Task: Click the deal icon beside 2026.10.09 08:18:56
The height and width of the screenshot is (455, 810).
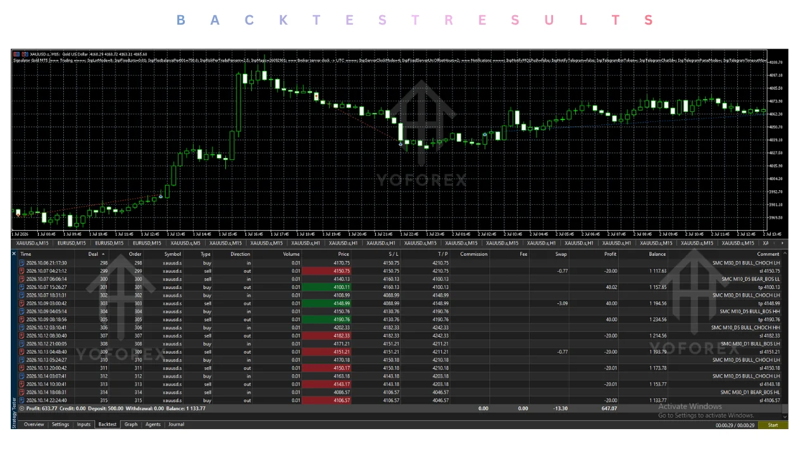Action: coord(22,319)
